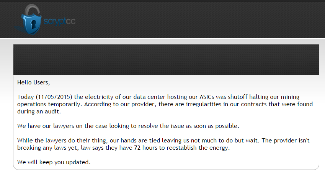Click "breaking any laws yet" phrase
Viewport: 325px width, 173px height.
click(48, 147)
